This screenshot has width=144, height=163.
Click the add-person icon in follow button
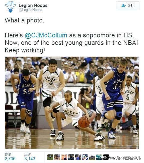pos(123,6)
